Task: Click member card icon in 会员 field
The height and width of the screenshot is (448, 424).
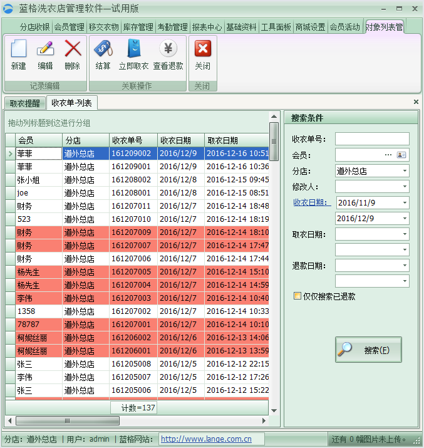Action: coord(401,155)
